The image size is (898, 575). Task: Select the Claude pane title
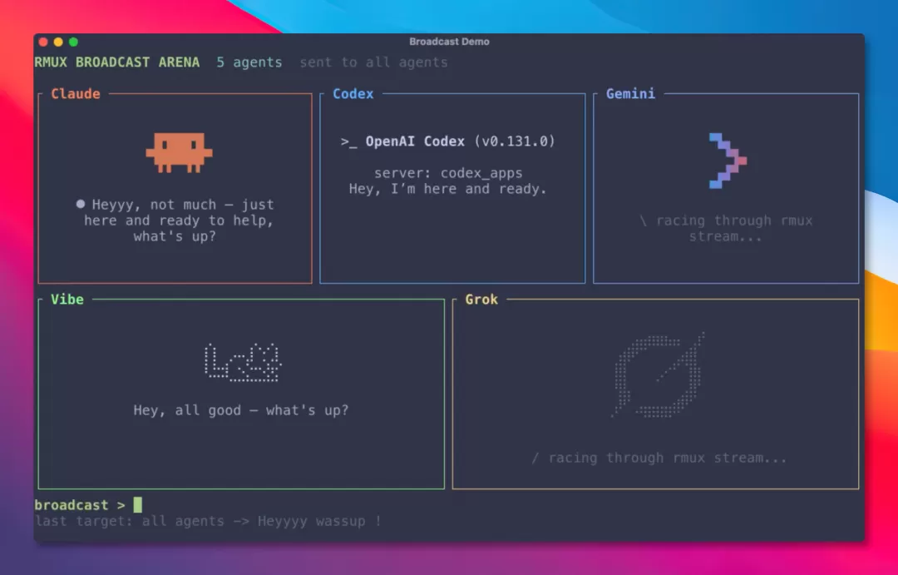pyautogui.click(x=76, y=93)
